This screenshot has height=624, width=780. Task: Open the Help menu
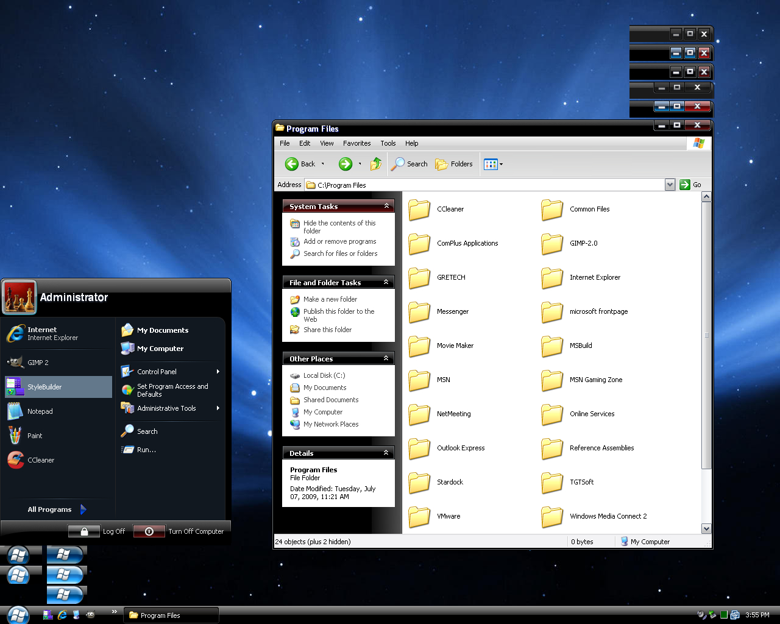tap(412, 143)
